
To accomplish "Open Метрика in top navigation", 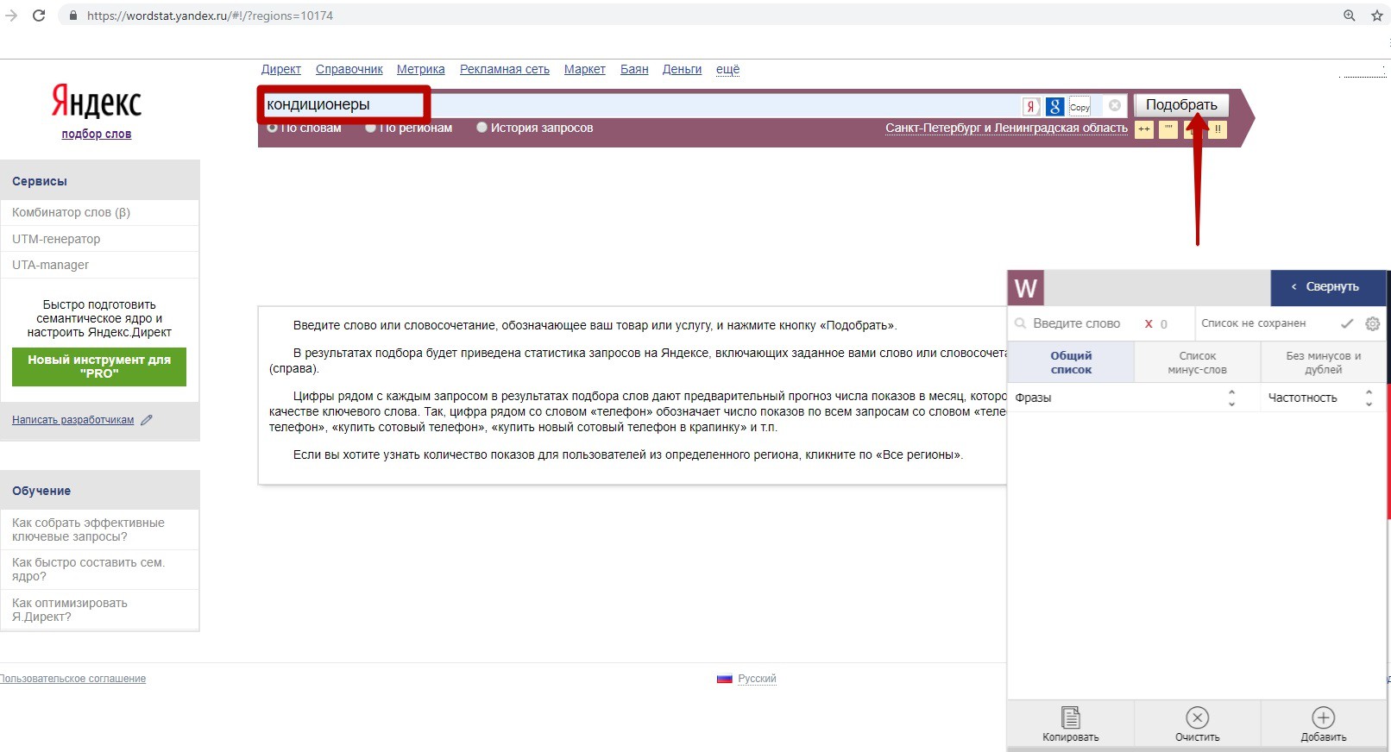I will coord(421,69).
